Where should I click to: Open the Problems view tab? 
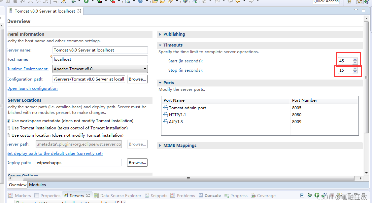point(183,195)
